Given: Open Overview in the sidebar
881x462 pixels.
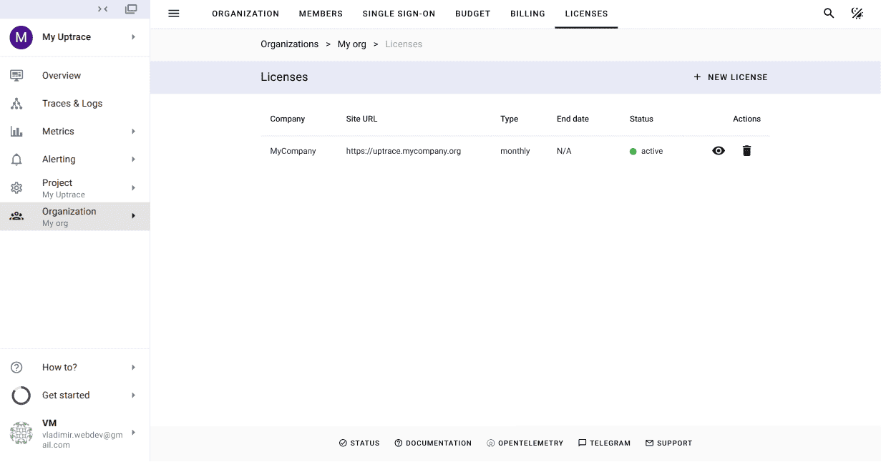Looking at the screenshot, I should pyautogui.click(x=62, y=76).
